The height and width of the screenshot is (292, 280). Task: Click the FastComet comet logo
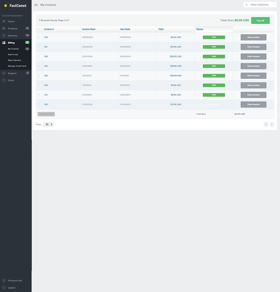(x=5, y=5)
